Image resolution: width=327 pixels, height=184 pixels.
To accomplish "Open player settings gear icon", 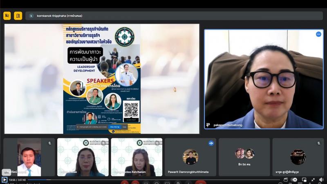I will click(x=295, y=180).
